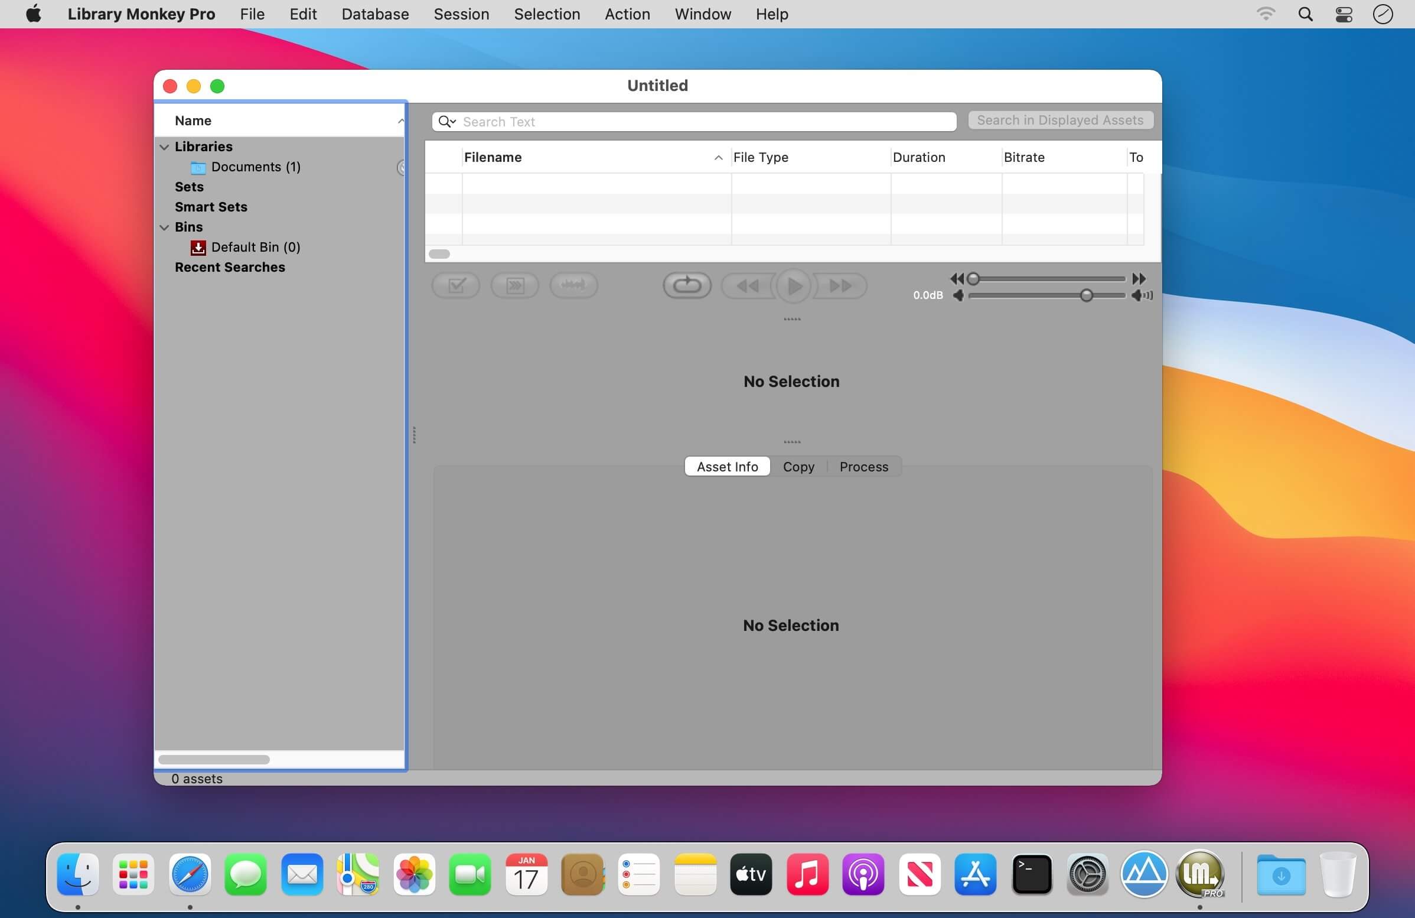The height and width of the screenshot is (918, 1415).
Task: Expand the Libraries tree item
Action: tap(164, 145)
